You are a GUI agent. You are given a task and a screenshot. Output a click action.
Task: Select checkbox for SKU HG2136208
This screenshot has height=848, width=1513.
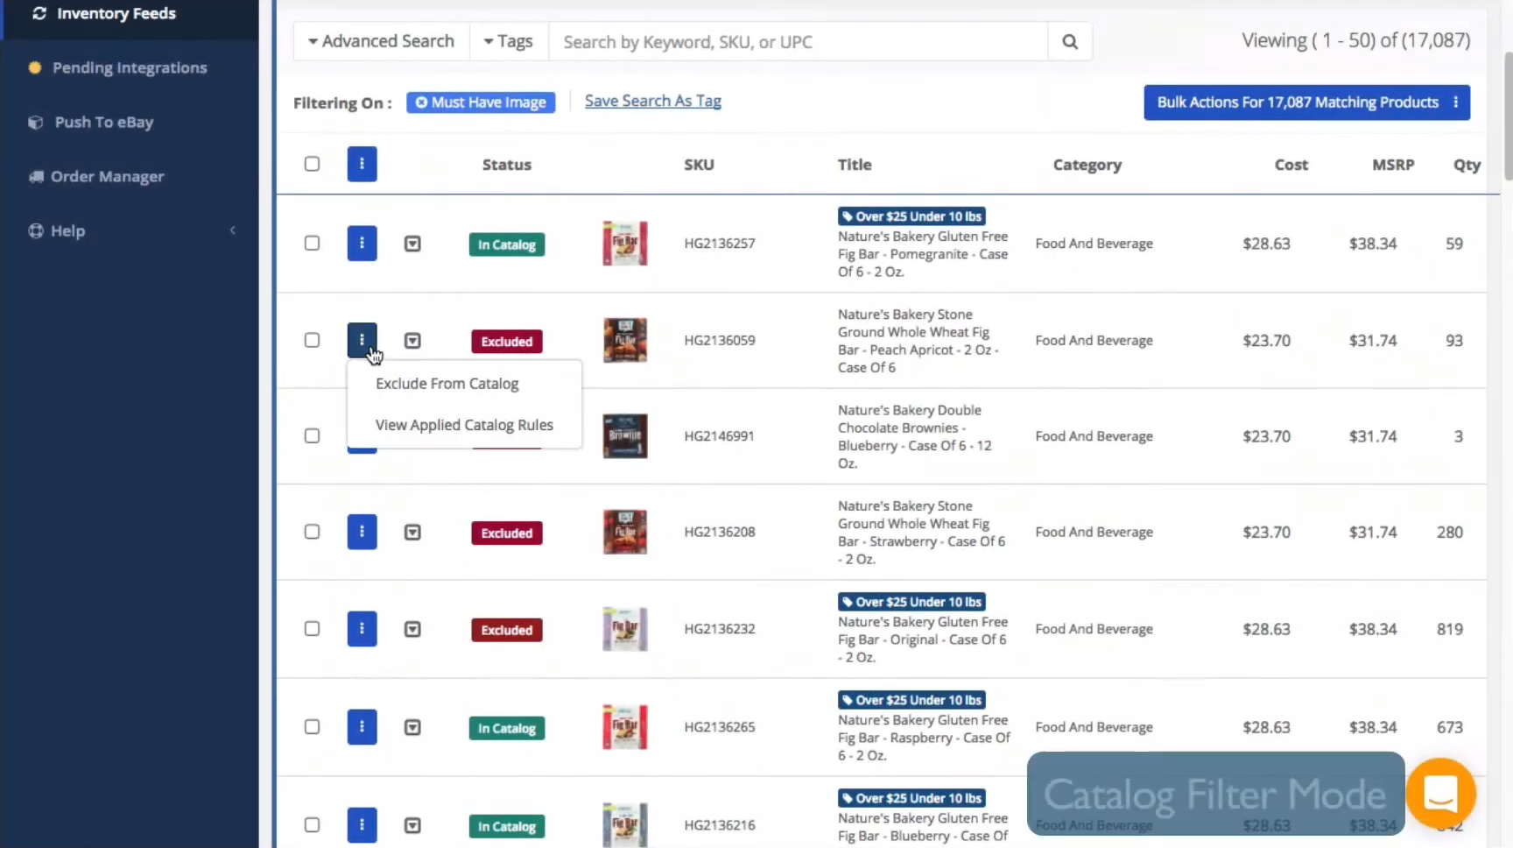(x=312, y=532)
